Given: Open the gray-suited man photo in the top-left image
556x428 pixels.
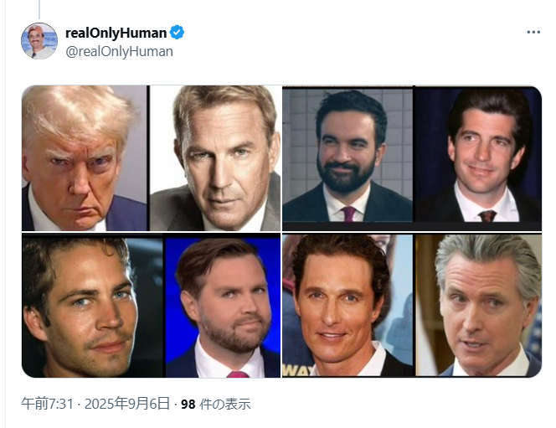Looking at the screenshot, I should 215,157.
